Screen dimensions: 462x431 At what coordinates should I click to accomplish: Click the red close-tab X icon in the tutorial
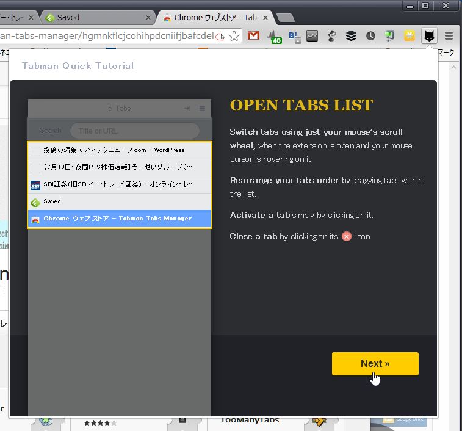(x=347, y=236)
